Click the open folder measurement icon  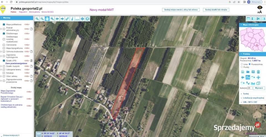coord(248,72)
